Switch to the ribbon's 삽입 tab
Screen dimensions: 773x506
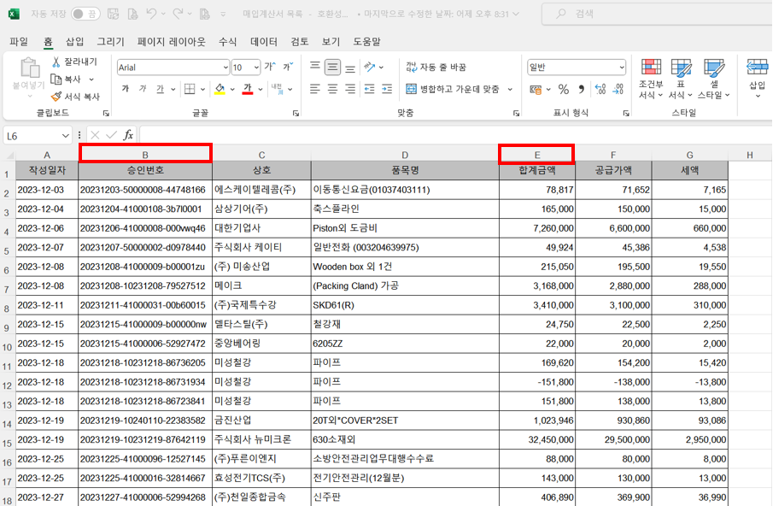pyautogui.click(x=75, y=41)
